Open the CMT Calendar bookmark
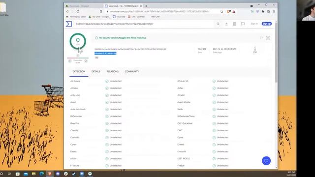This screenshot has height=177, width=315. point(136,17)
